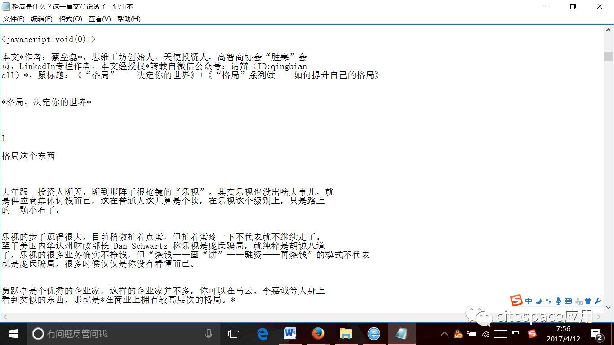Launch Microsoft Edge from the taskbar

pos(263,334)
